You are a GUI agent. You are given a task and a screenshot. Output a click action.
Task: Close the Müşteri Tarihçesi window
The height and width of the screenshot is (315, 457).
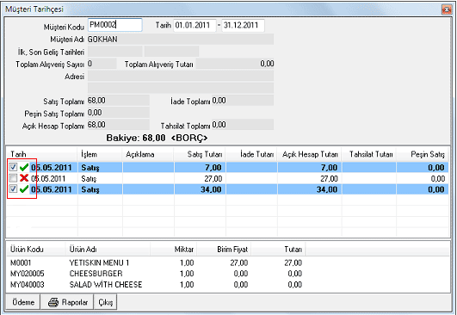(x=447, y=9)
